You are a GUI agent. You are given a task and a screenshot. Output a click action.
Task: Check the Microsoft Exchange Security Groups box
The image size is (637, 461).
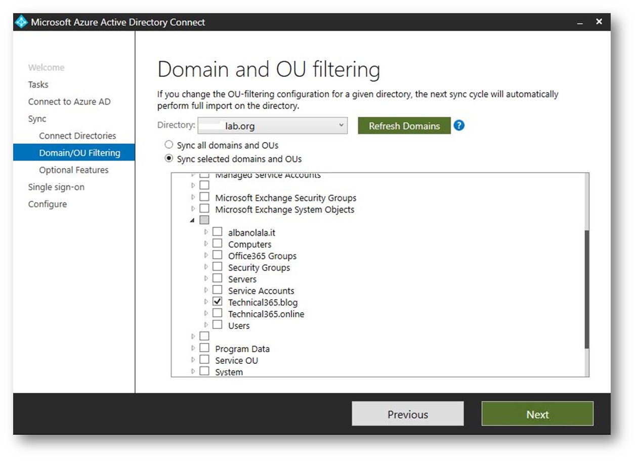coord(204,197)
